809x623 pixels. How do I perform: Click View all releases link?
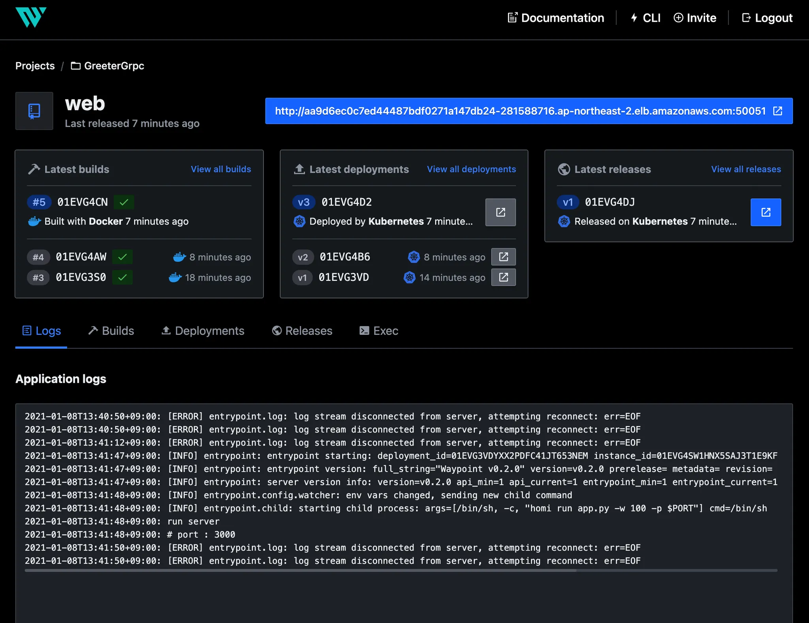746,169
